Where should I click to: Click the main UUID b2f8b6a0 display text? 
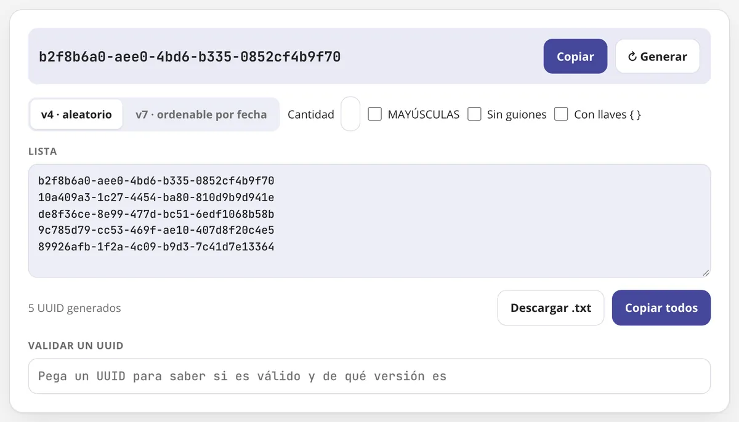190,57
